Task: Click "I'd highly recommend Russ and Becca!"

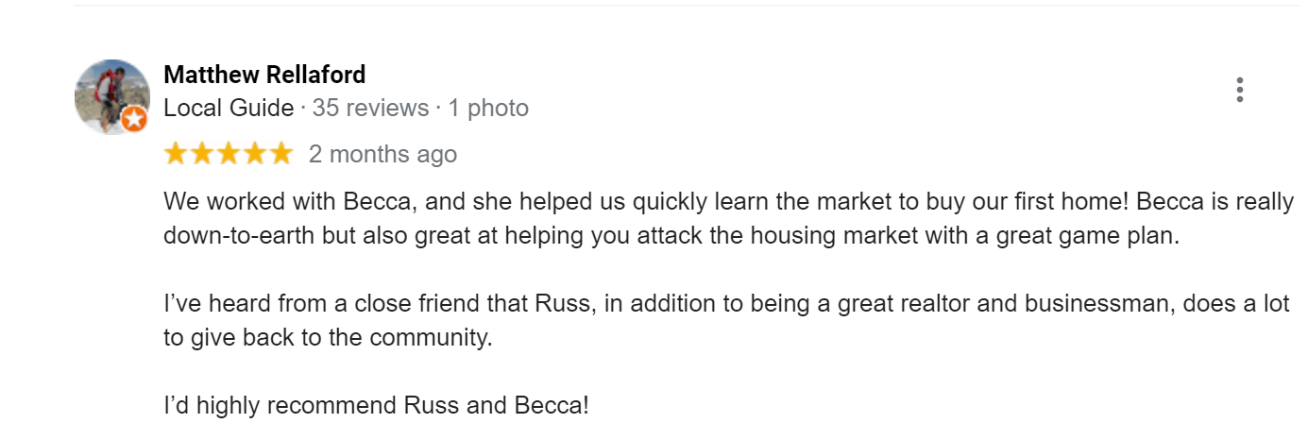Action: tap(376, 406)
